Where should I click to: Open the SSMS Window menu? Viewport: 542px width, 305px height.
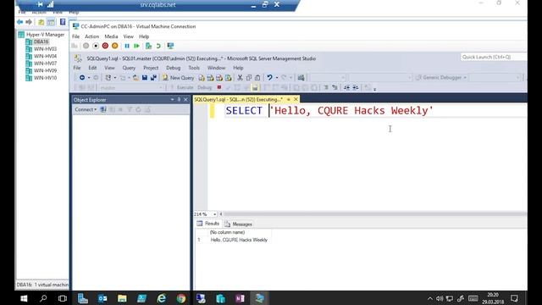pos(216,68)
